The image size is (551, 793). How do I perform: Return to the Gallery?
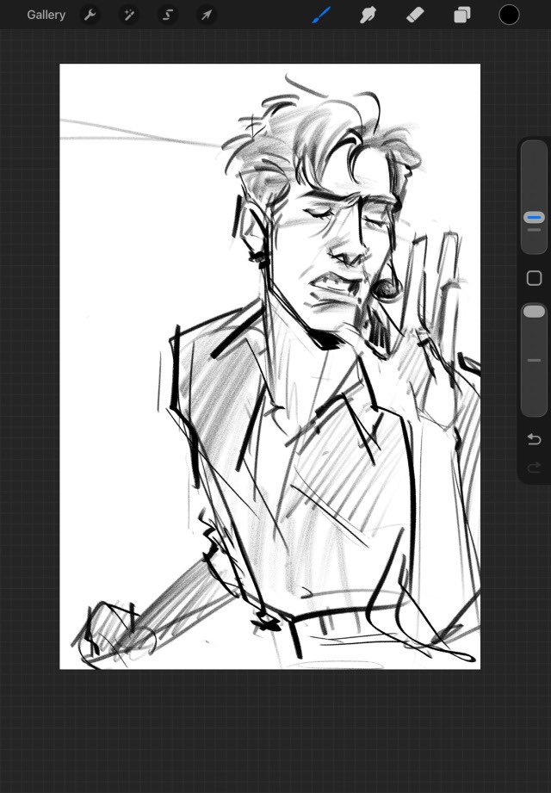[46, 15]
